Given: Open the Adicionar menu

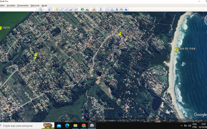Looking at the screenshot, I should (35, 5).
